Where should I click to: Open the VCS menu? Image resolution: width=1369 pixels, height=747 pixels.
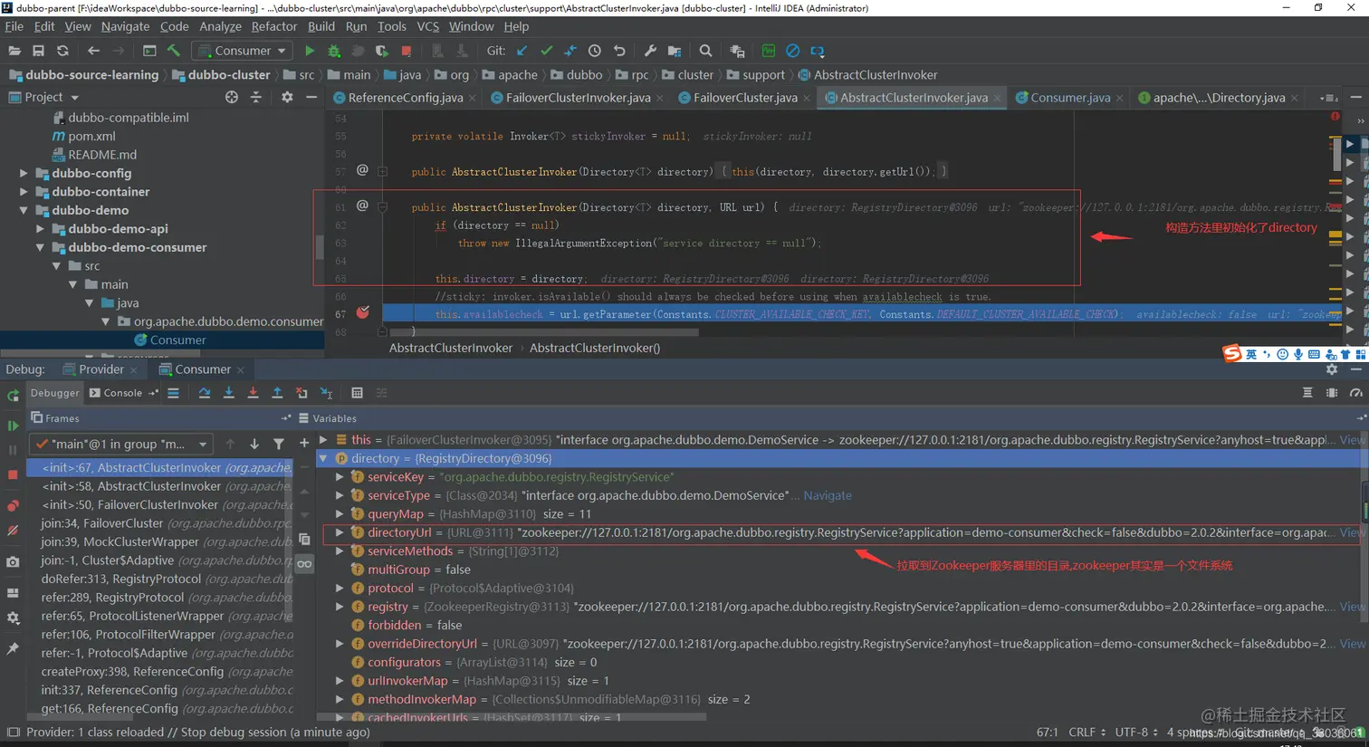click(427, 26)
